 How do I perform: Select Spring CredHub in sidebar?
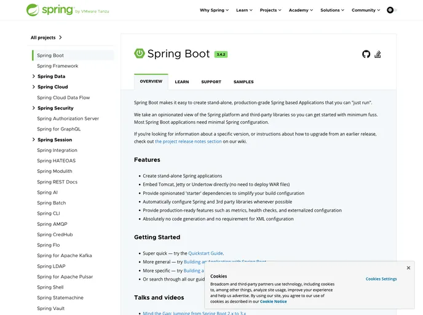coord(55,234)
